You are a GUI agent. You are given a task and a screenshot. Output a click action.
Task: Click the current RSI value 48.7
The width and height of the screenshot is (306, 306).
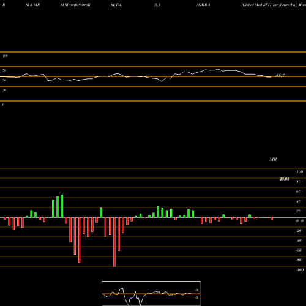point(280,76)
